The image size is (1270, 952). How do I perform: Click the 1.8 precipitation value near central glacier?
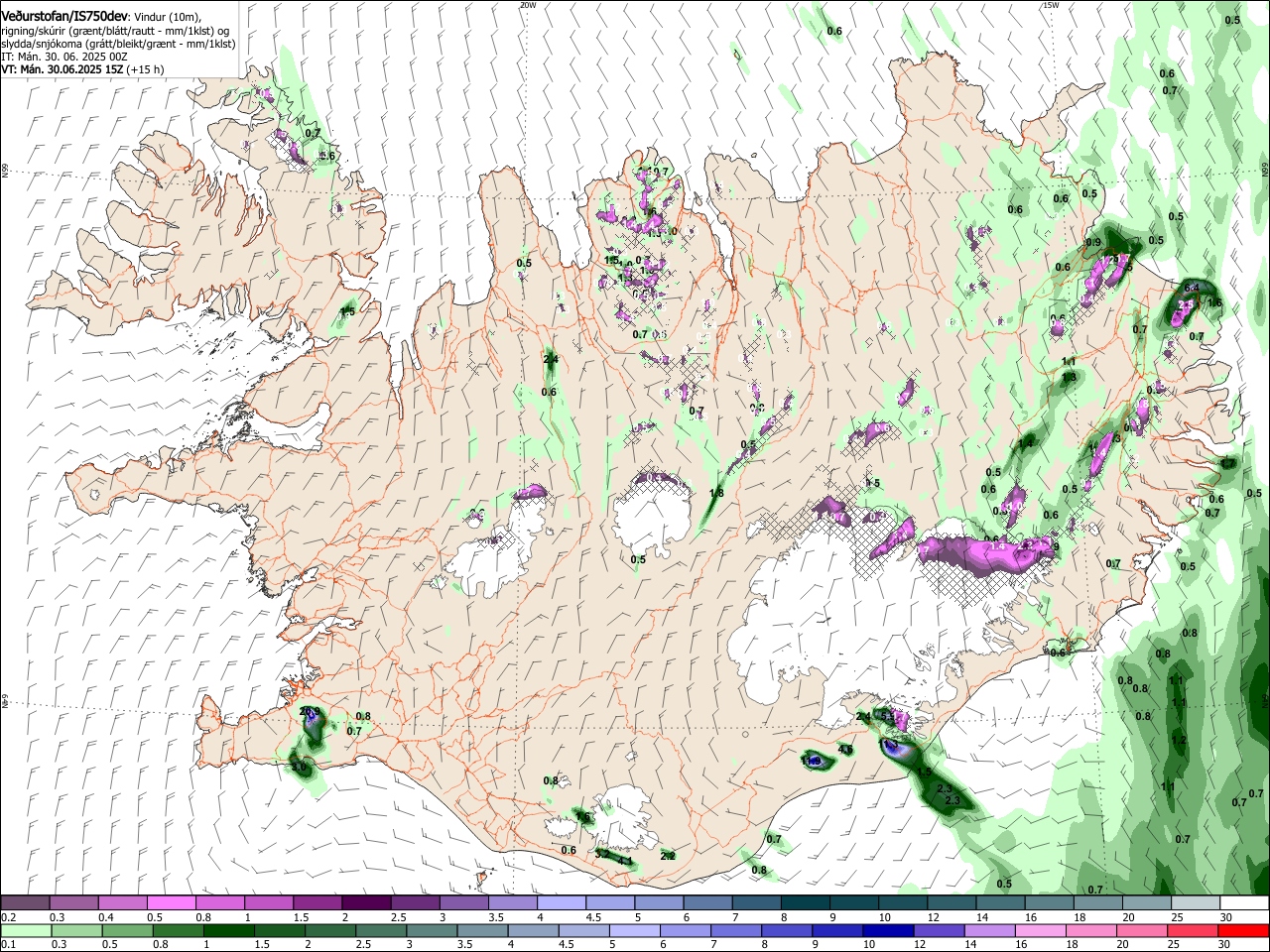tap(717, 493)
